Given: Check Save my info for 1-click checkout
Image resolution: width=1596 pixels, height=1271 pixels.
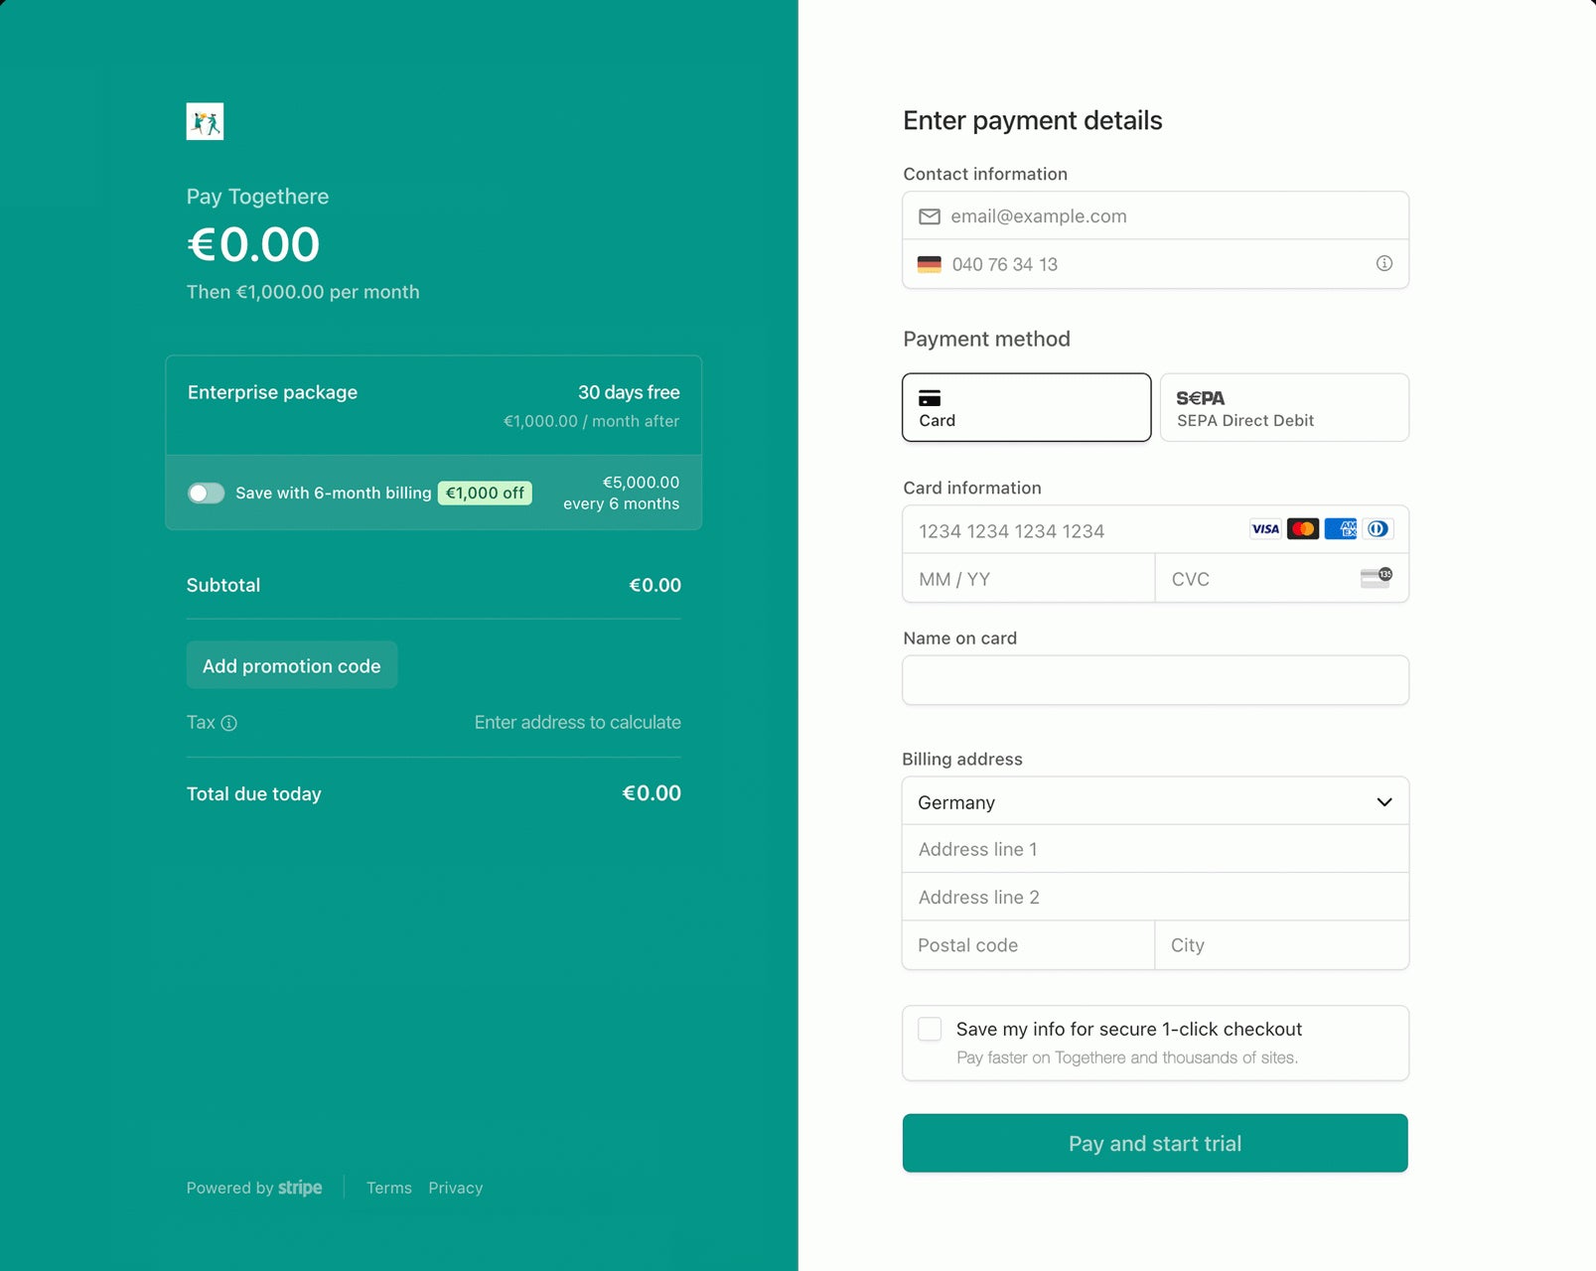Looking at the screenshot, I should click(930, 1029).
